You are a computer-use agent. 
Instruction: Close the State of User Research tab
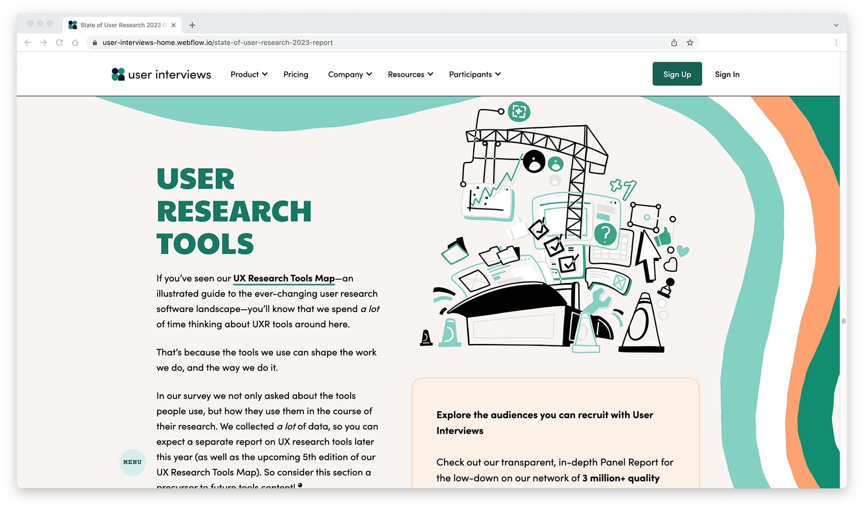click(x=173, y=25)
